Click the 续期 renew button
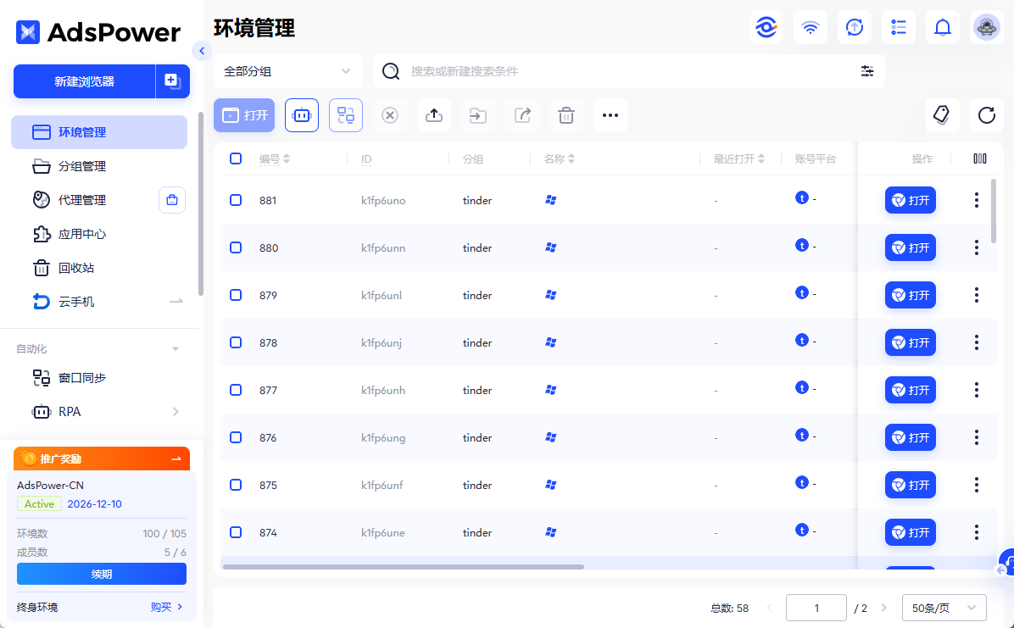The height and width of the screenshot is (628, 1014). (x=102, y=574)
